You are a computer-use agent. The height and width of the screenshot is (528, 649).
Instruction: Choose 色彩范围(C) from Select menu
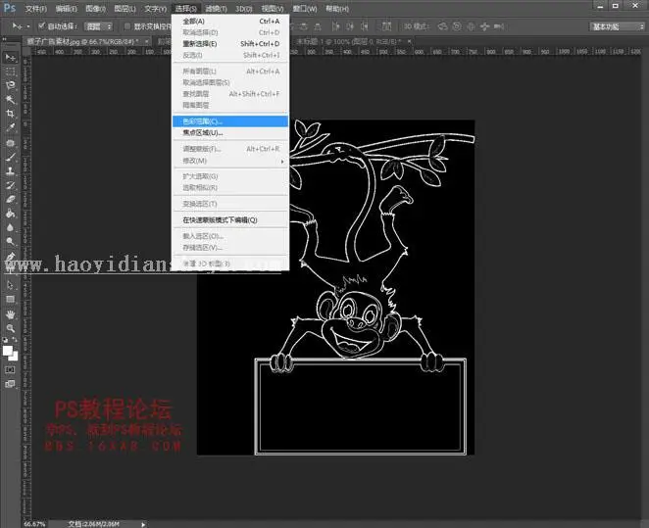pyautogui.click(x=230, y=121)
